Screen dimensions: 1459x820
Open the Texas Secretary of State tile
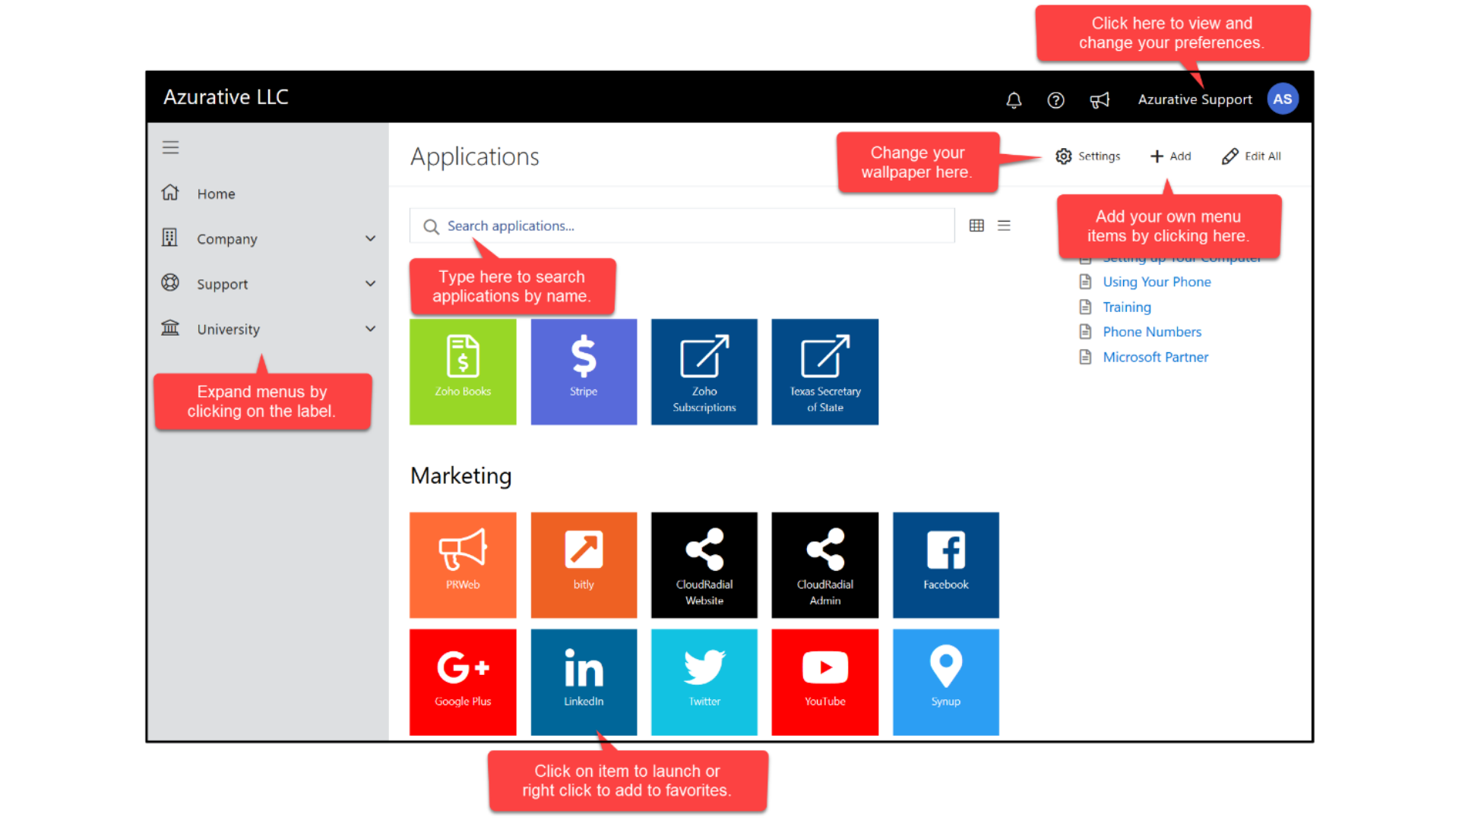pos(825,371)
